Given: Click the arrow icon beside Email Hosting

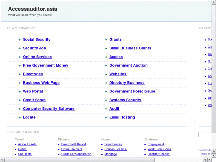Looking at the screenshot, I should [x=106, y=117].
